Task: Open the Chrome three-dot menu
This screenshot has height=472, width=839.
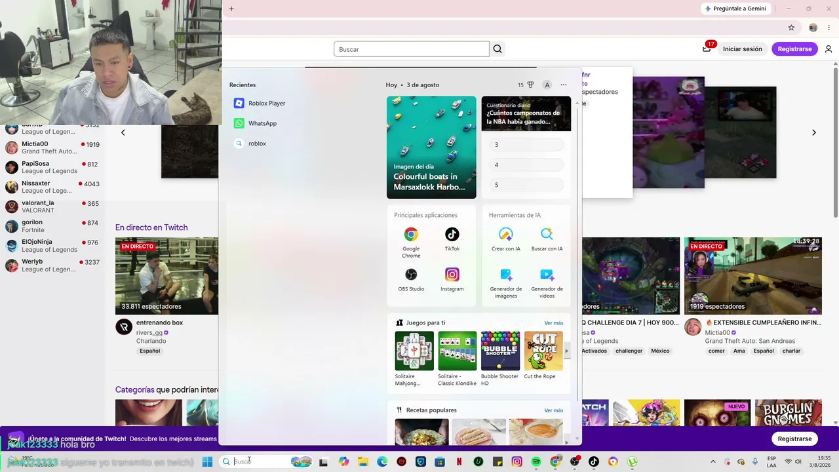Action: (829, 28)
